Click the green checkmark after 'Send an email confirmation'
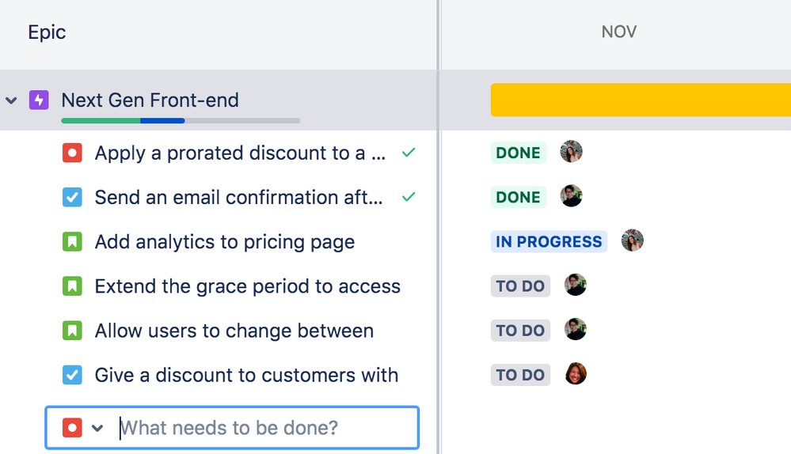791x454 pixels. [409, 197]
